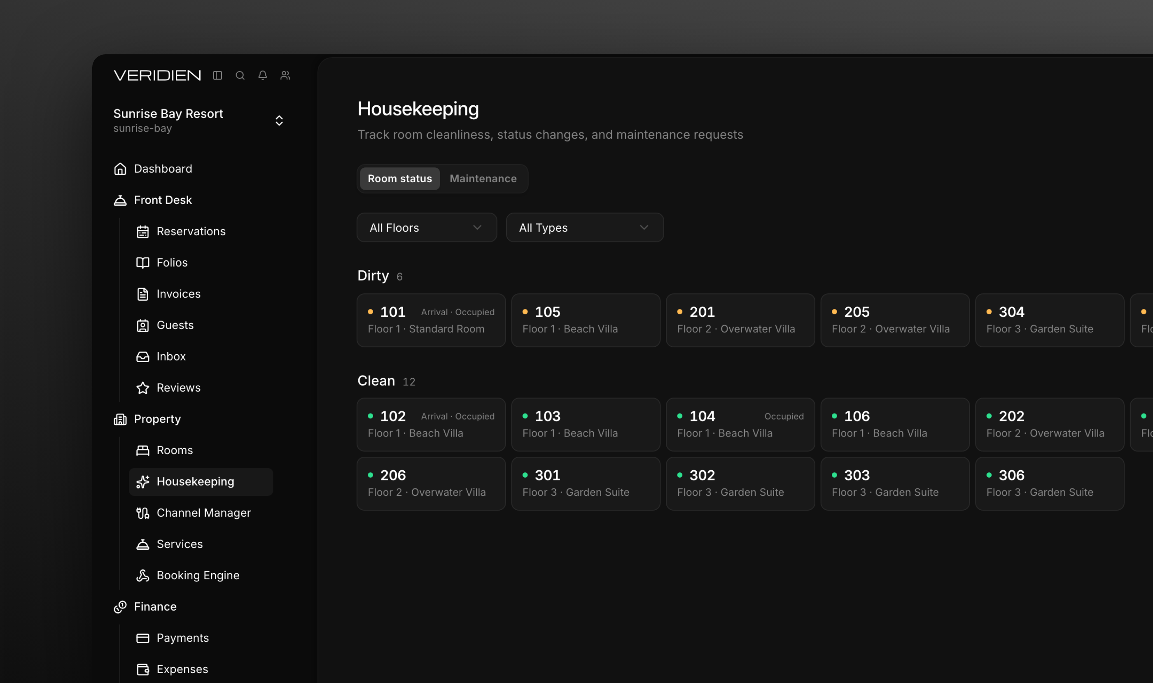Image resolution: width=1153 pixels, height=683 pixels.
Task: Click the Payments card icon
Action: pyautogui.click(x=143, y=638)
